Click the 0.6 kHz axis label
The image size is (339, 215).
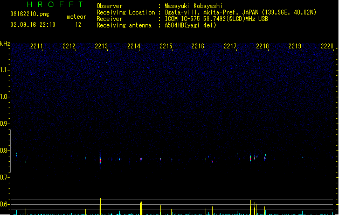coord(4,204)
